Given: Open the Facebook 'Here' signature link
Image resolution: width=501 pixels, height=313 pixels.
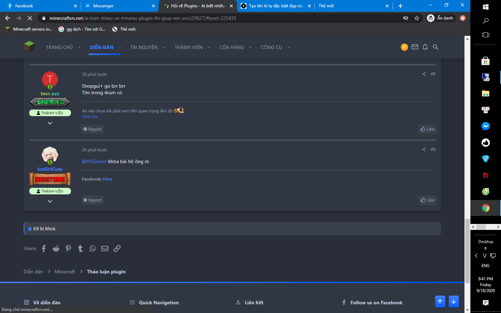Looking at the screenshot, I should (x=108, y=179).
